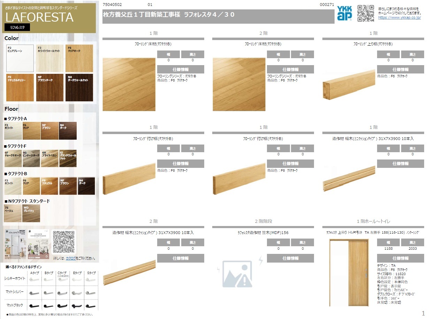The image size is (429, 319).
Task: Pick the F6 クリアオーク color swatch
Action: coord(79,58)
